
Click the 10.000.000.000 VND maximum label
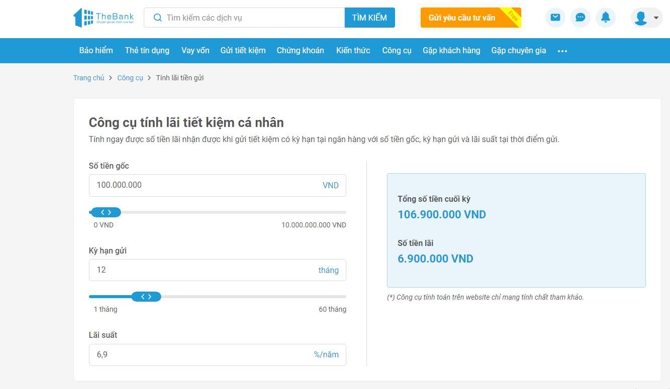click(314, 225)
